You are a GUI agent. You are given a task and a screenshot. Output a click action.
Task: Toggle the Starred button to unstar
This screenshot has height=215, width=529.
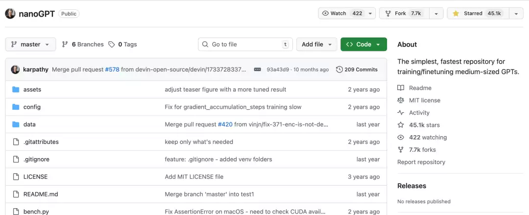pos(478,14)
